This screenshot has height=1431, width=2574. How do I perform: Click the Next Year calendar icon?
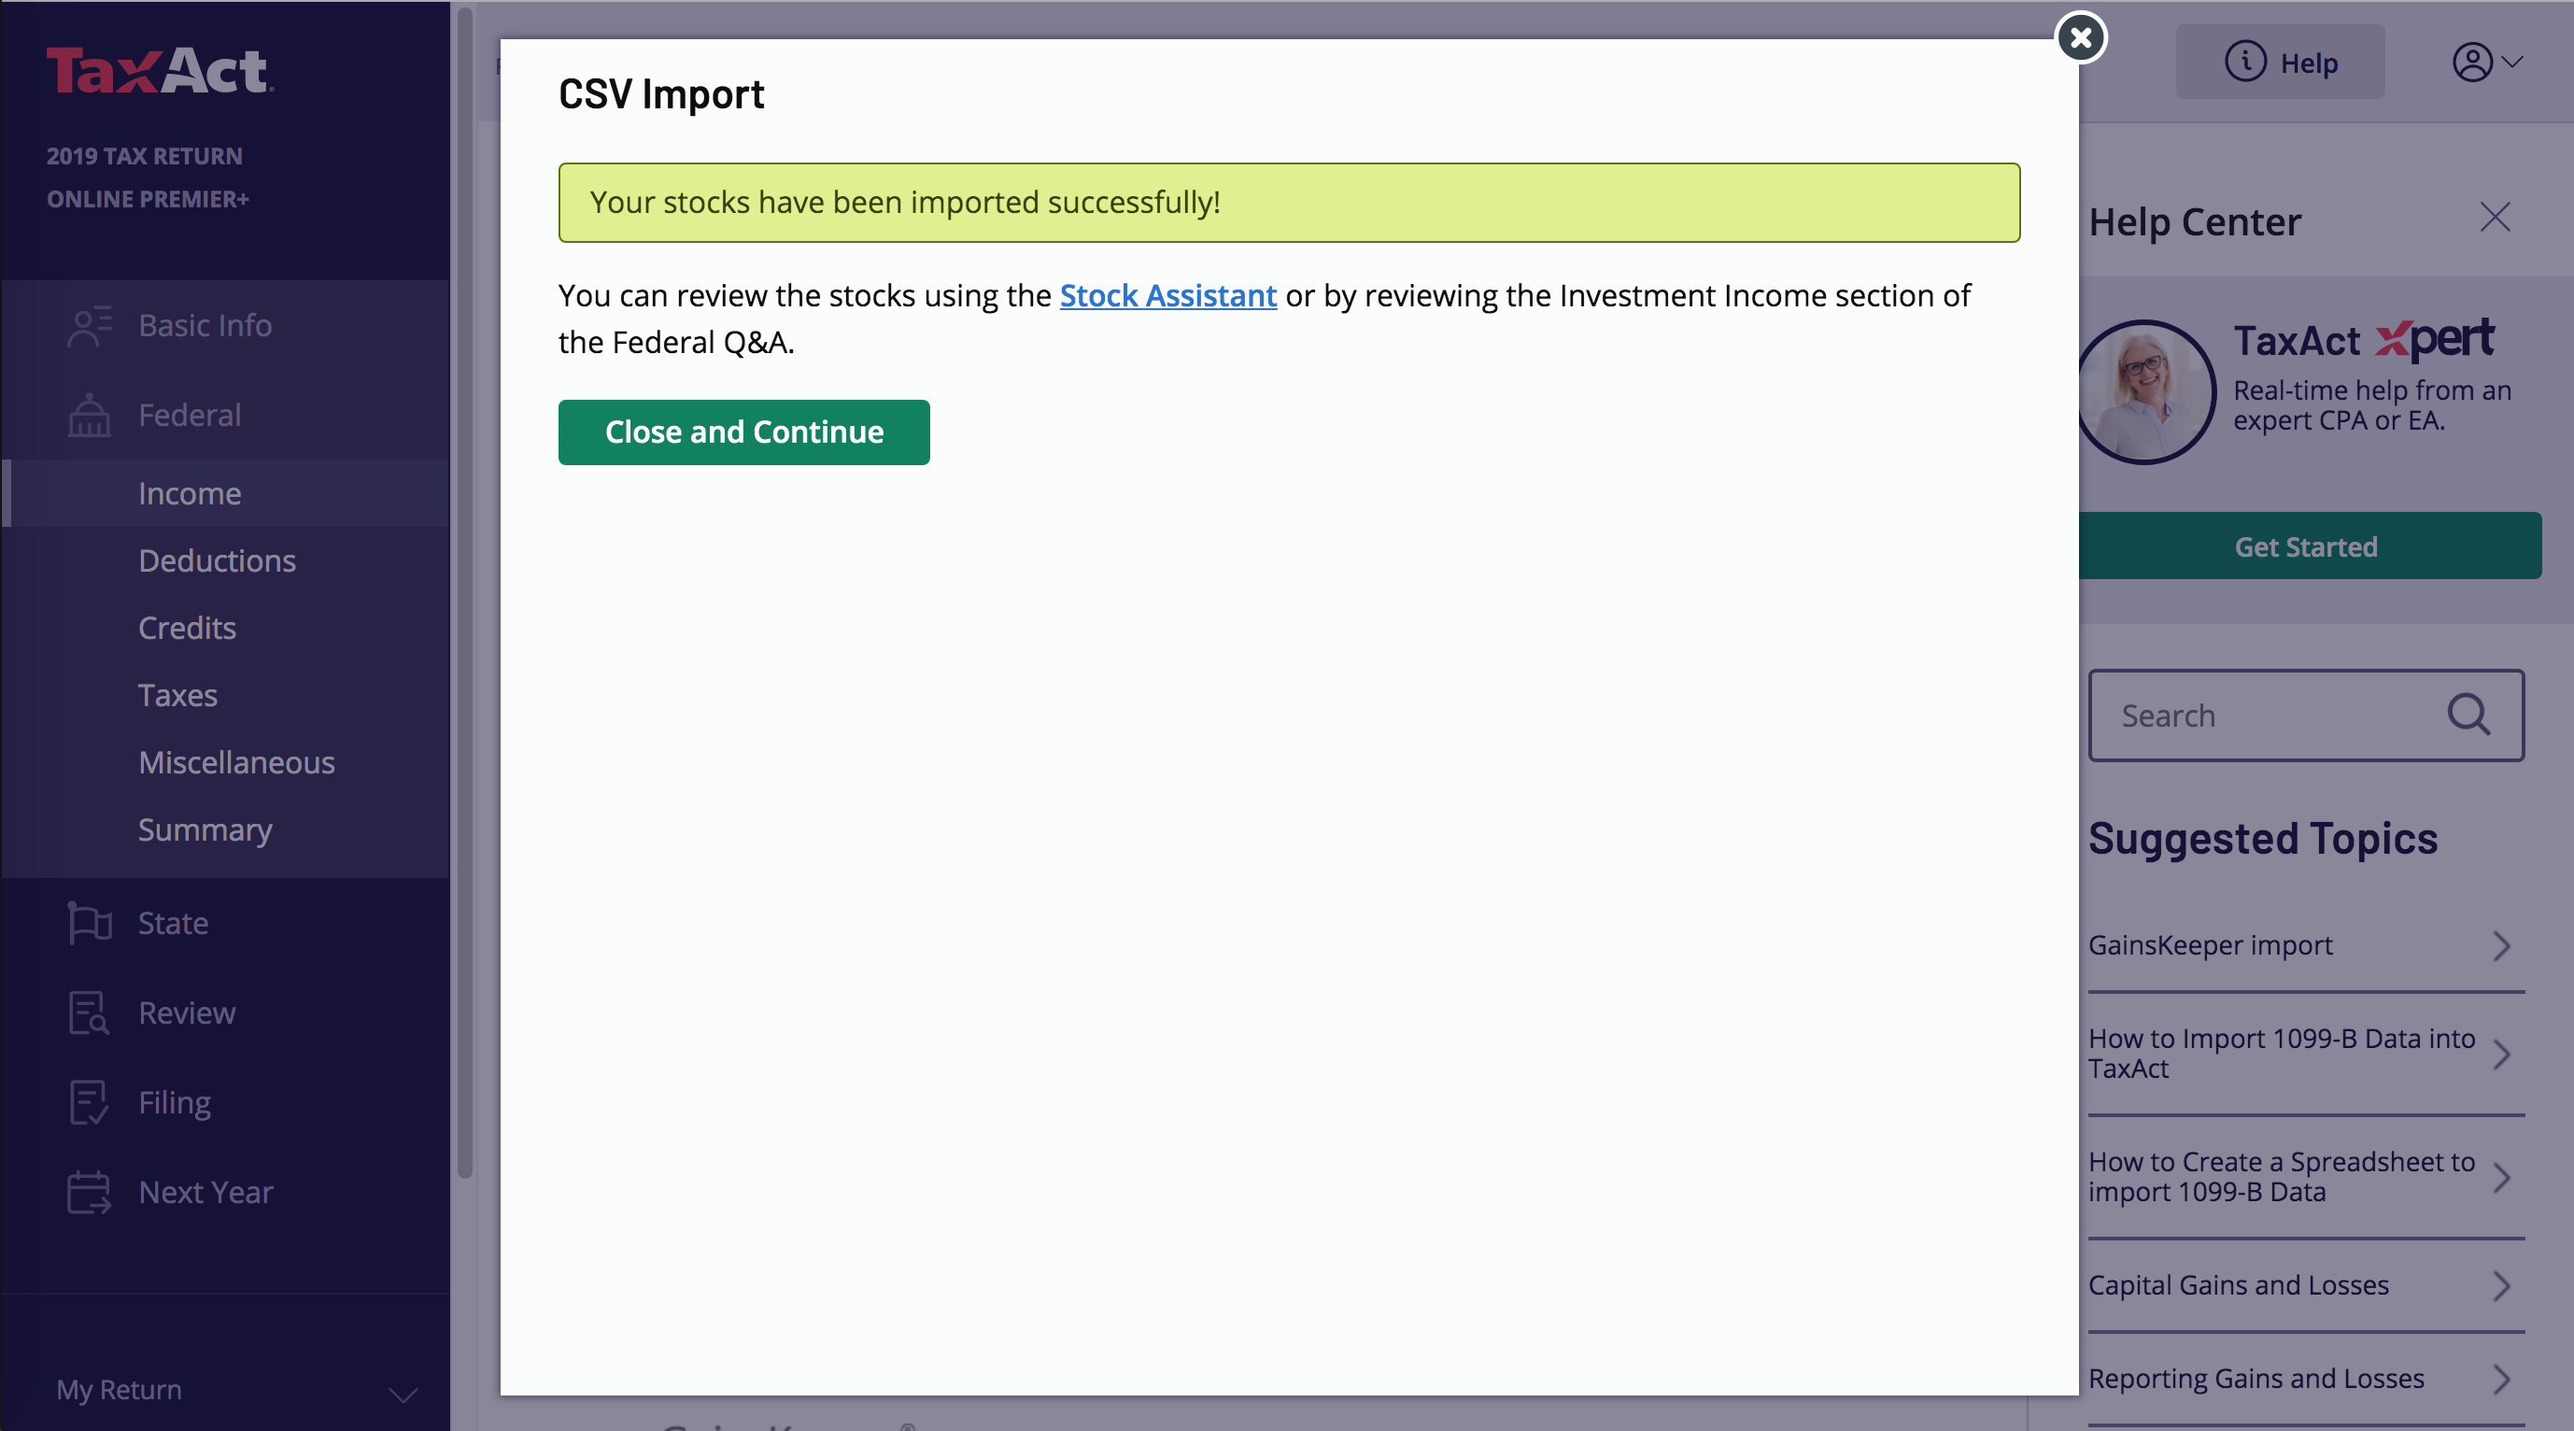(x=89, y=1192)
